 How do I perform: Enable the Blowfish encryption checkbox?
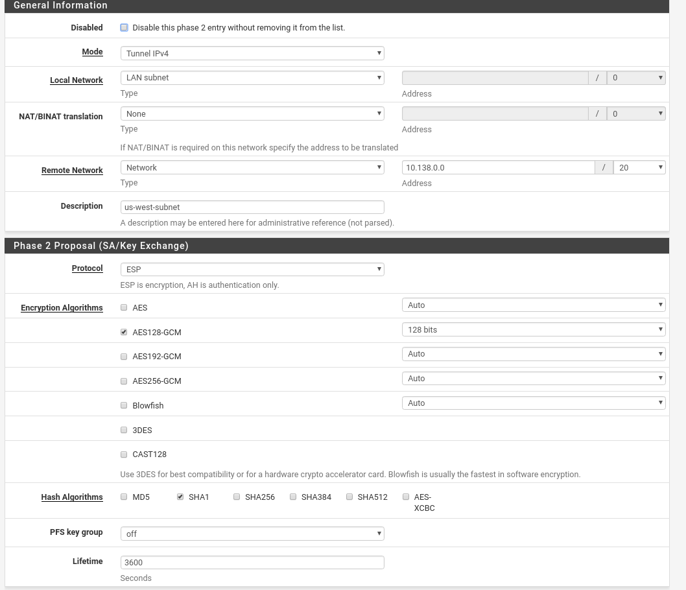(124, 405)
